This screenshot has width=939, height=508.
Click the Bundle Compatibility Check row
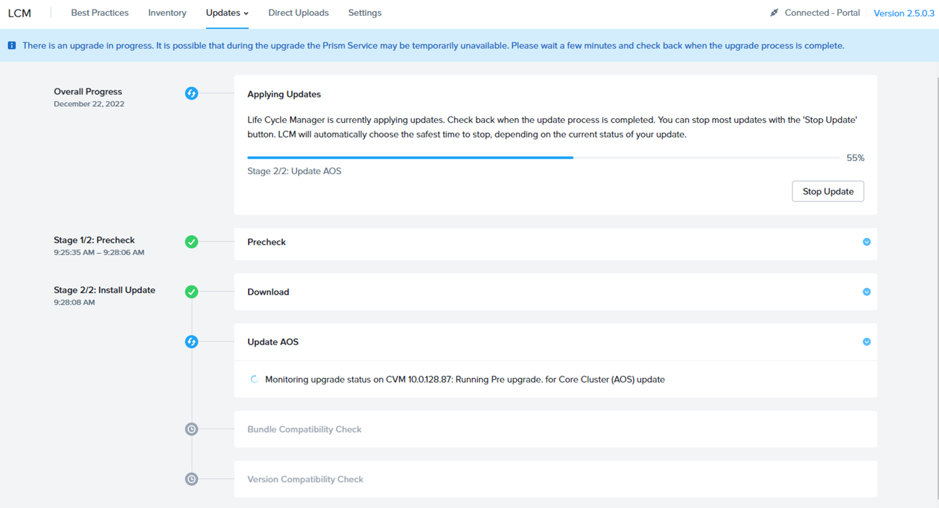304,429
